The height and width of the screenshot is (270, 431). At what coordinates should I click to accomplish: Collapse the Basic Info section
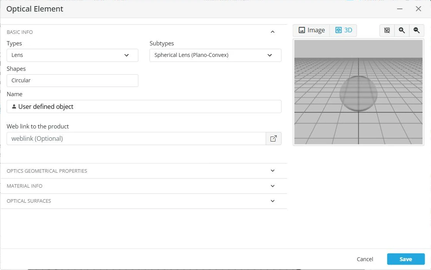click(x=272, y=32)
